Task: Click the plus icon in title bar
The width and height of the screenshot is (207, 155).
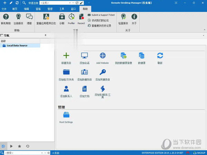Action: (5, 3)
